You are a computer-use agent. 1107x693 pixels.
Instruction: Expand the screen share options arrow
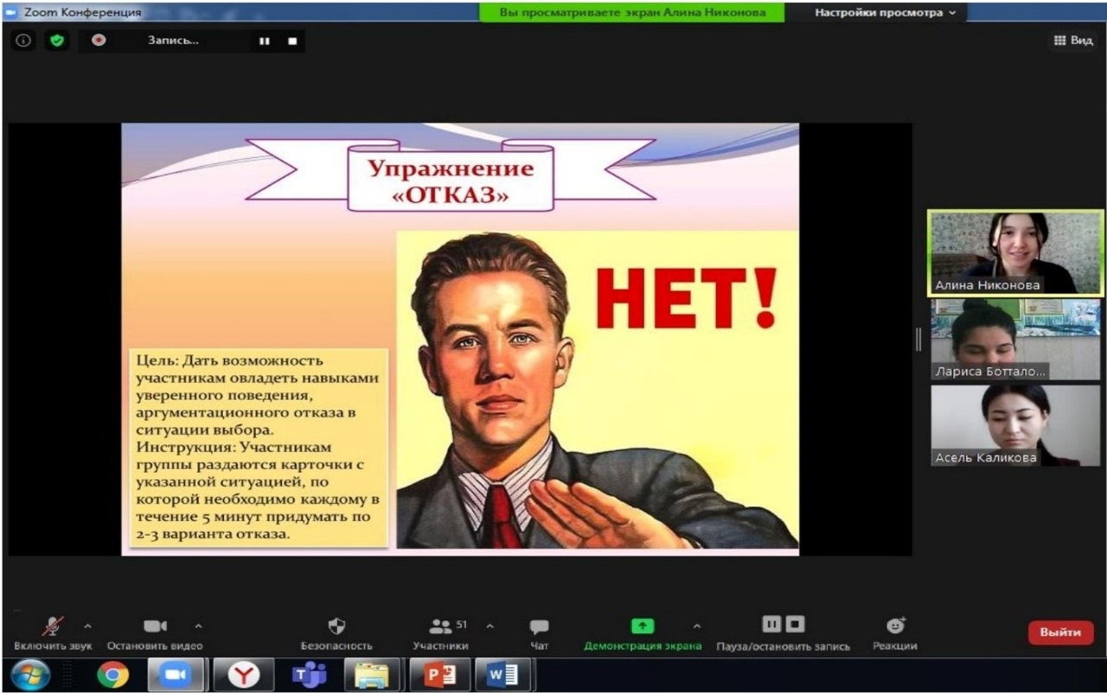pyautogui.click(x=697, y=626)
